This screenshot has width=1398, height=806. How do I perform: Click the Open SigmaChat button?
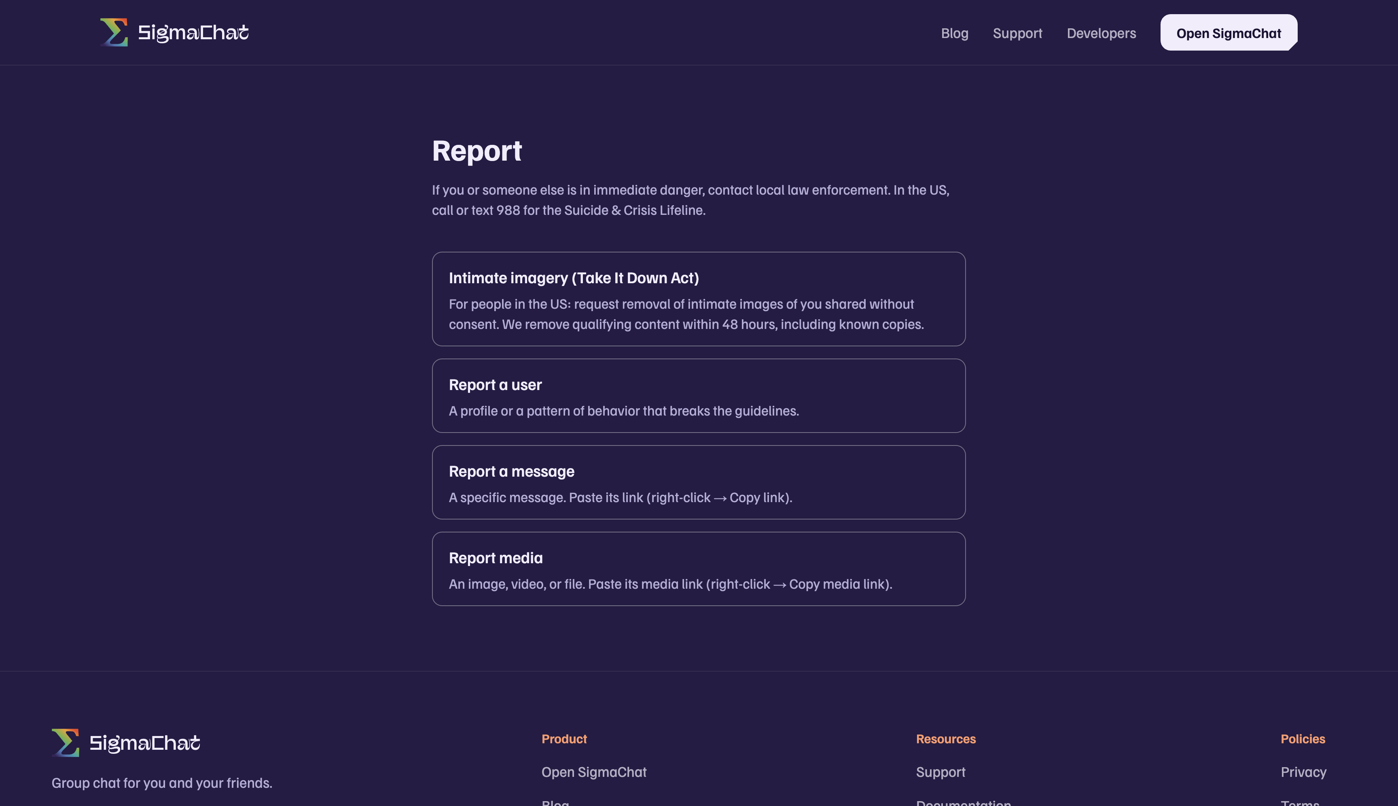tap(1229, 33)
